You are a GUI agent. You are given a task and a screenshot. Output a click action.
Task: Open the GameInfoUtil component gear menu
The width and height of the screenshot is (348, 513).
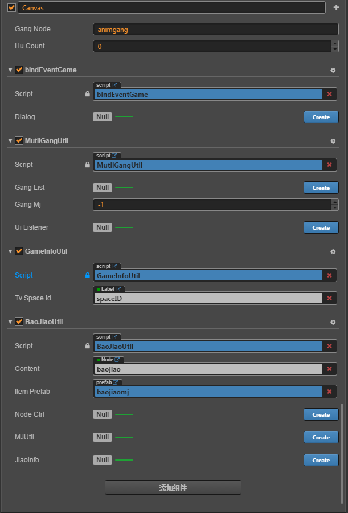[333, 251]
